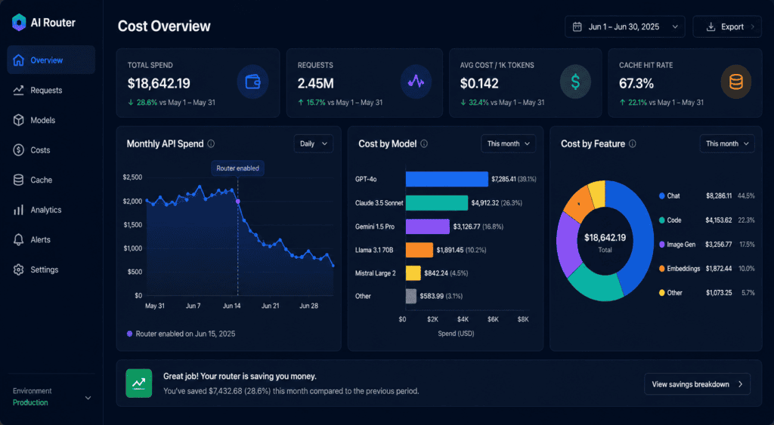Viewport: 774px width, 425px height.
Task: Click the Cache database icon in sidebar
Action: pyautogui.click(x=18, y=180)
